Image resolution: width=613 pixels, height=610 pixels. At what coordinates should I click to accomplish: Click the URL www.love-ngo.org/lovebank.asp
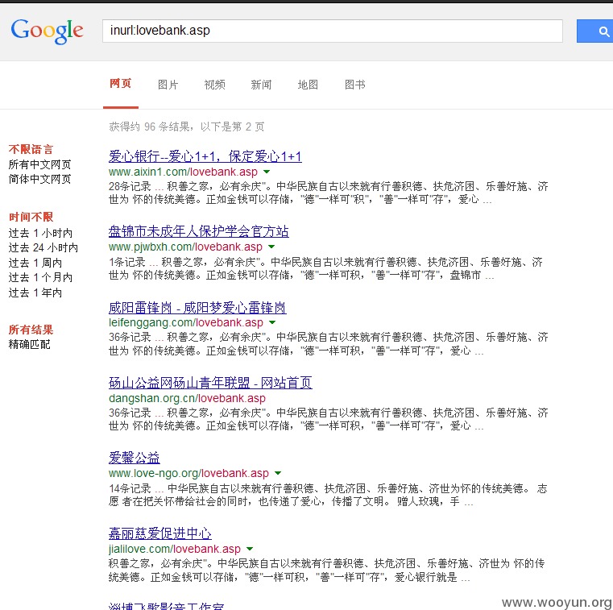188,473
